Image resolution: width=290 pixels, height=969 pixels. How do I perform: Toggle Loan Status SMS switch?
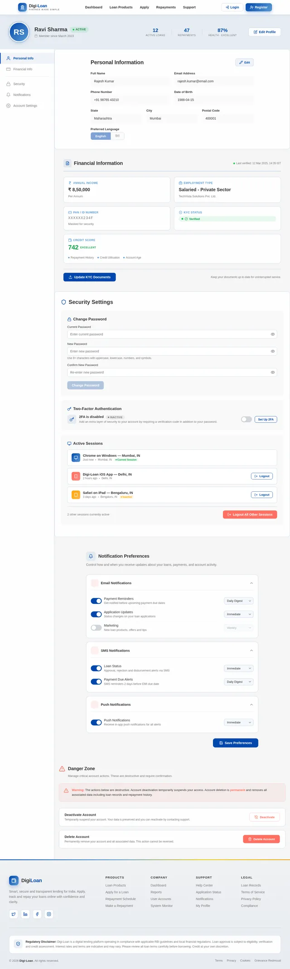96,668
